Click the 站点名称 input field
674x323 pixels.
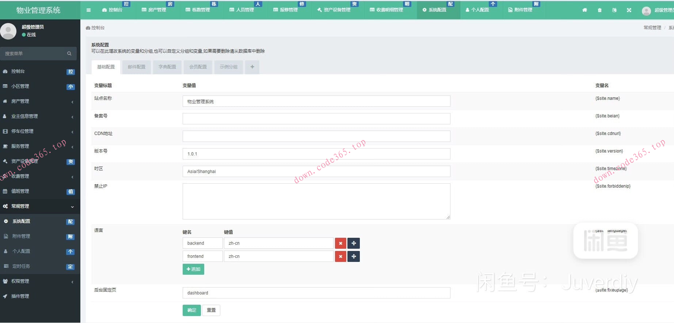[316, 101]
